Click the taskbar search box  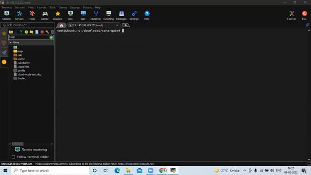(50, 171)
